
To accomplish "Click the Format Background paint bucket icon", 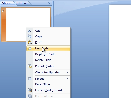I will coord(30,90).
